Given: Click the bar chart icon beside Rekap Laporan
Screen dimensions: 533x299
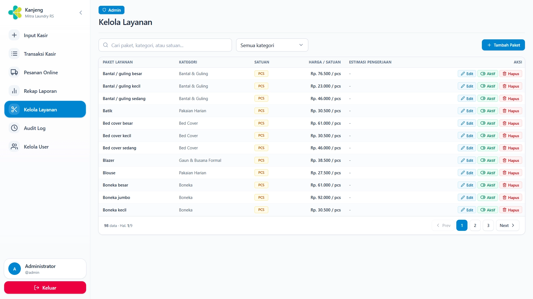Looking at the screenshot, I should click(14, 91).
